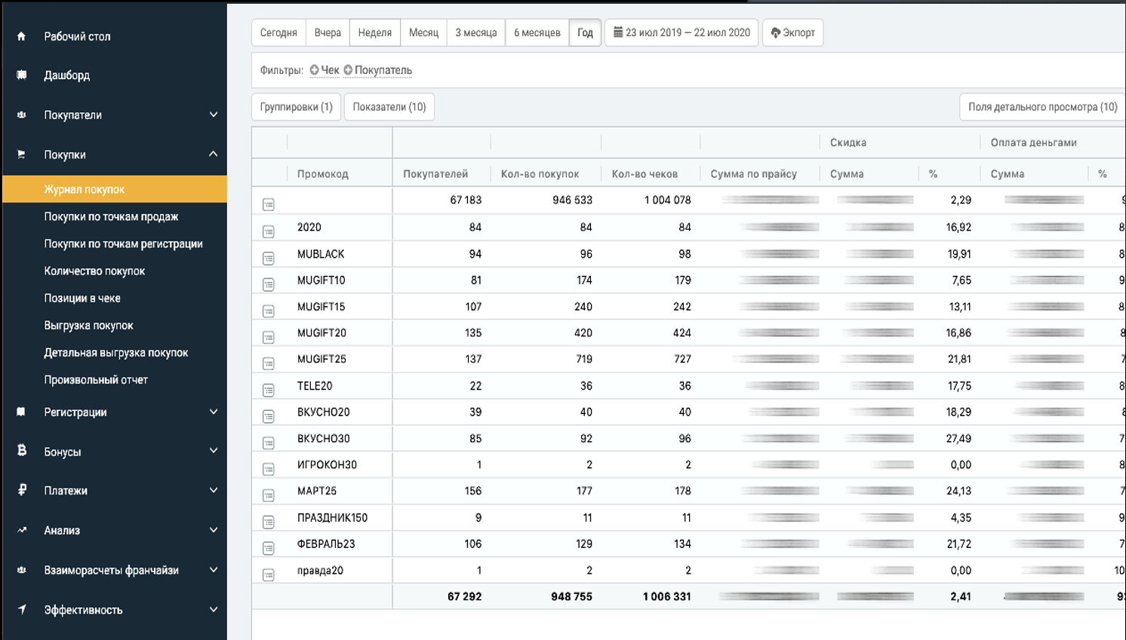The height and width of the screenshot is (640, 1126).
Task: Select the Год period toggle
Action: (x=585, y=32)
